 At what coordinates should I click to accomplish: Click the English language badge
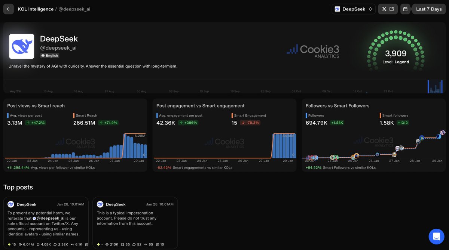point(50,56)
